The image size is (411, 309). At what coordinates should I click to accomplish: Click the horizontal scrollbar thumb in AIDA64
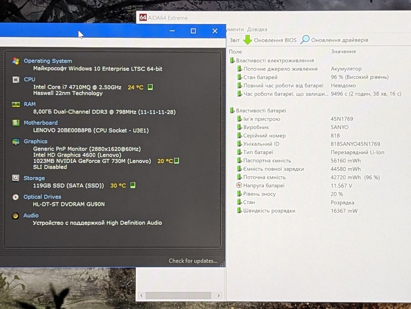tap(178, 295)
